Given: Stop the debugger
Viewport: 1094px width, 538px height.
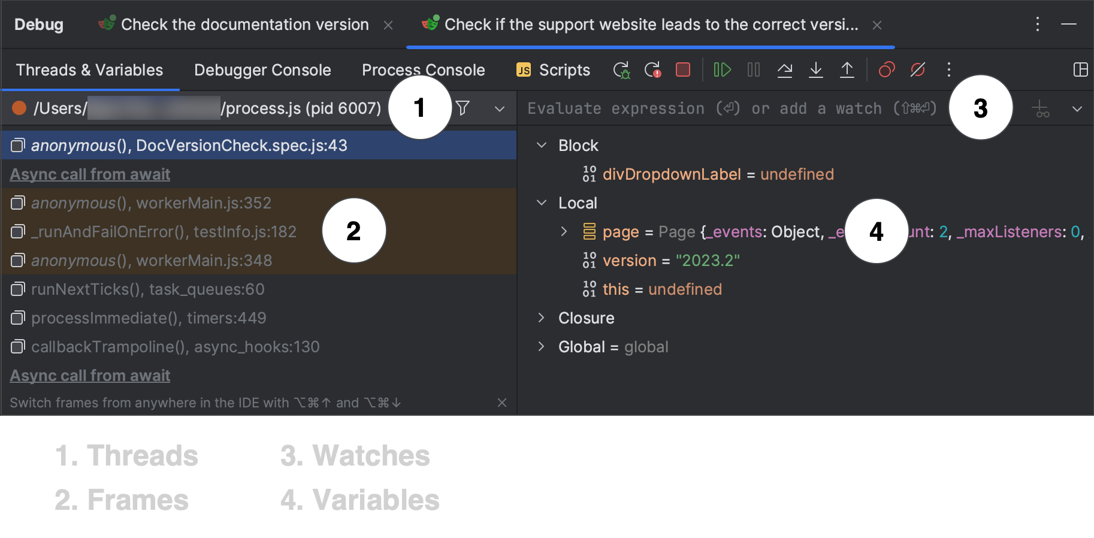Looking at the screenshot, I should pyautogui.click(x=683, y=69).
